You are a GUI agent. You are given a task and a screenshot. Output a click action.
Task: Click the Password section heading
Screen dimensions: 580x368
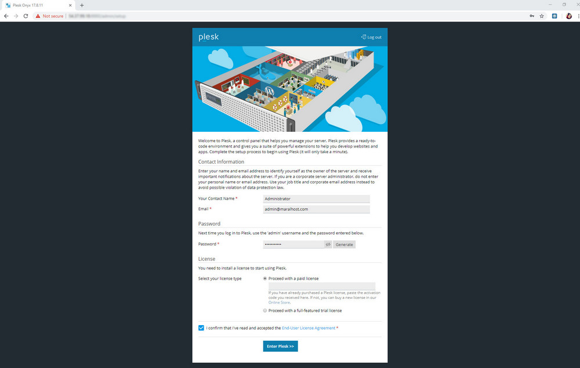coord(209,223)
